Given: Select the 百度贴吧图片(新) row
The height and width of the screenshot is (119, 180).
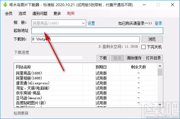Looking at the screenshot, I should (85, 103).
